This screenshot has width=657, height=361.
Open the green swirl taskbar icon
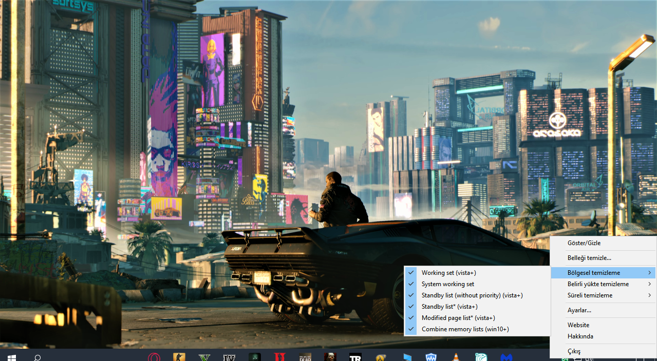(x=481, y=357)
